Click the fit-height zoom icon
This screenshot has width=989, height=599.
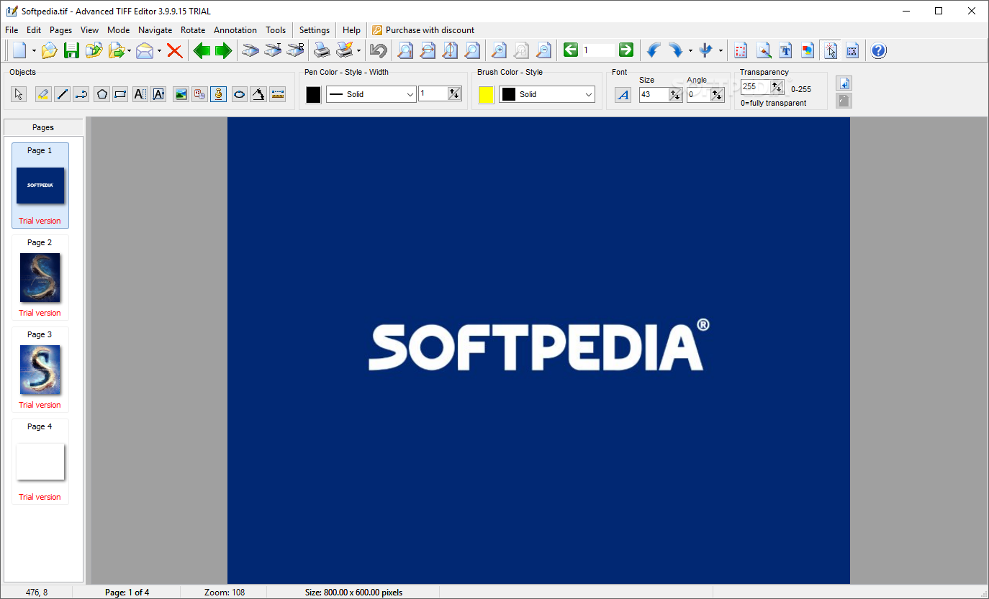[450, 50]
